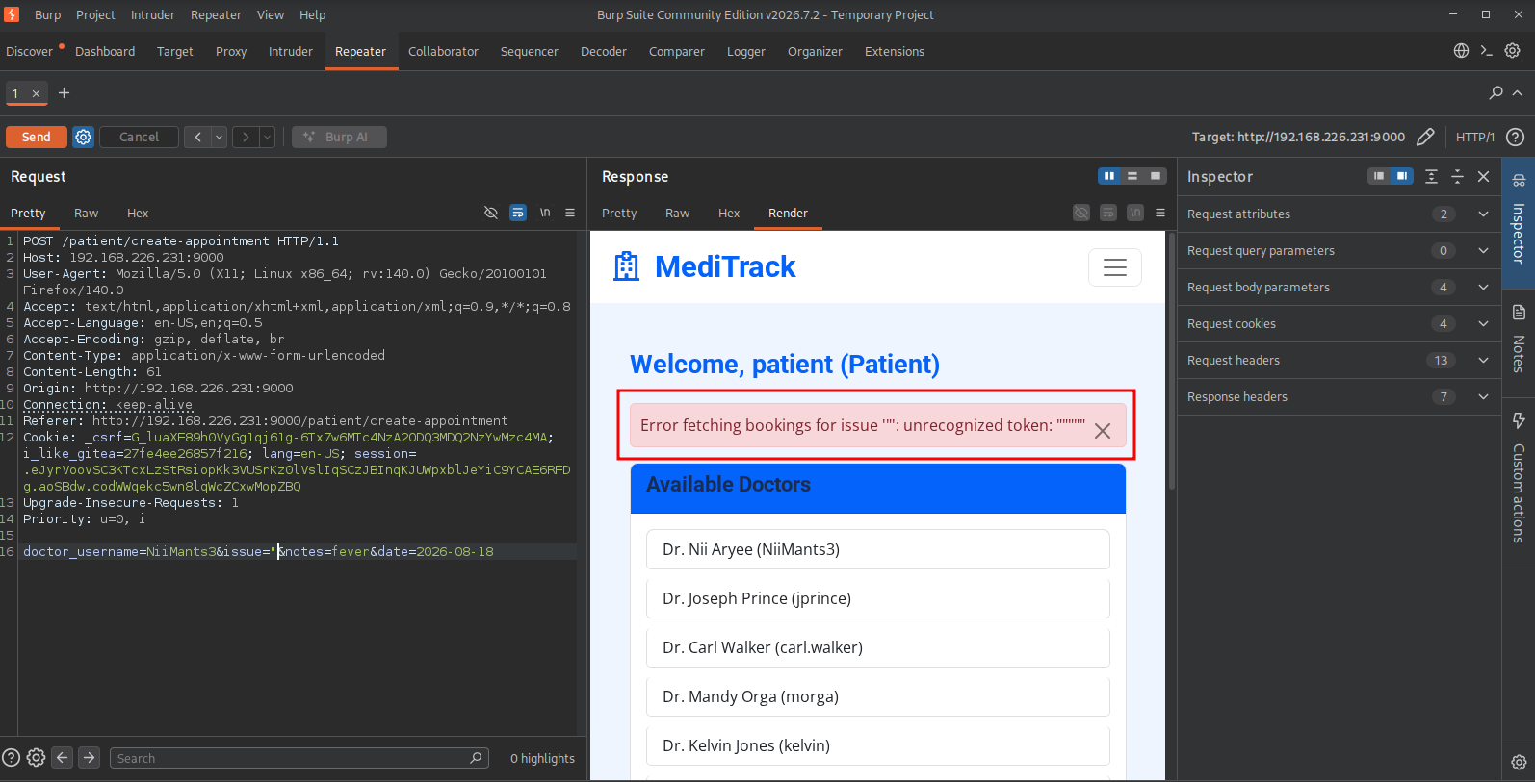Collapse all Inspector sections

pos(1457,176)
